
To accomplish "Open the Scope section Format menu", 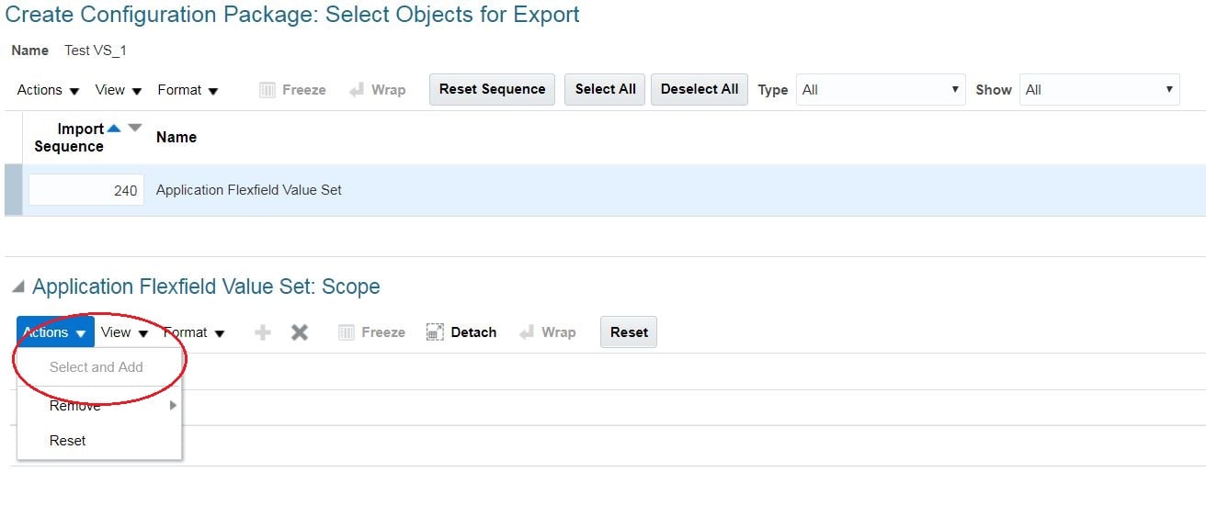I will click(194, 332).
